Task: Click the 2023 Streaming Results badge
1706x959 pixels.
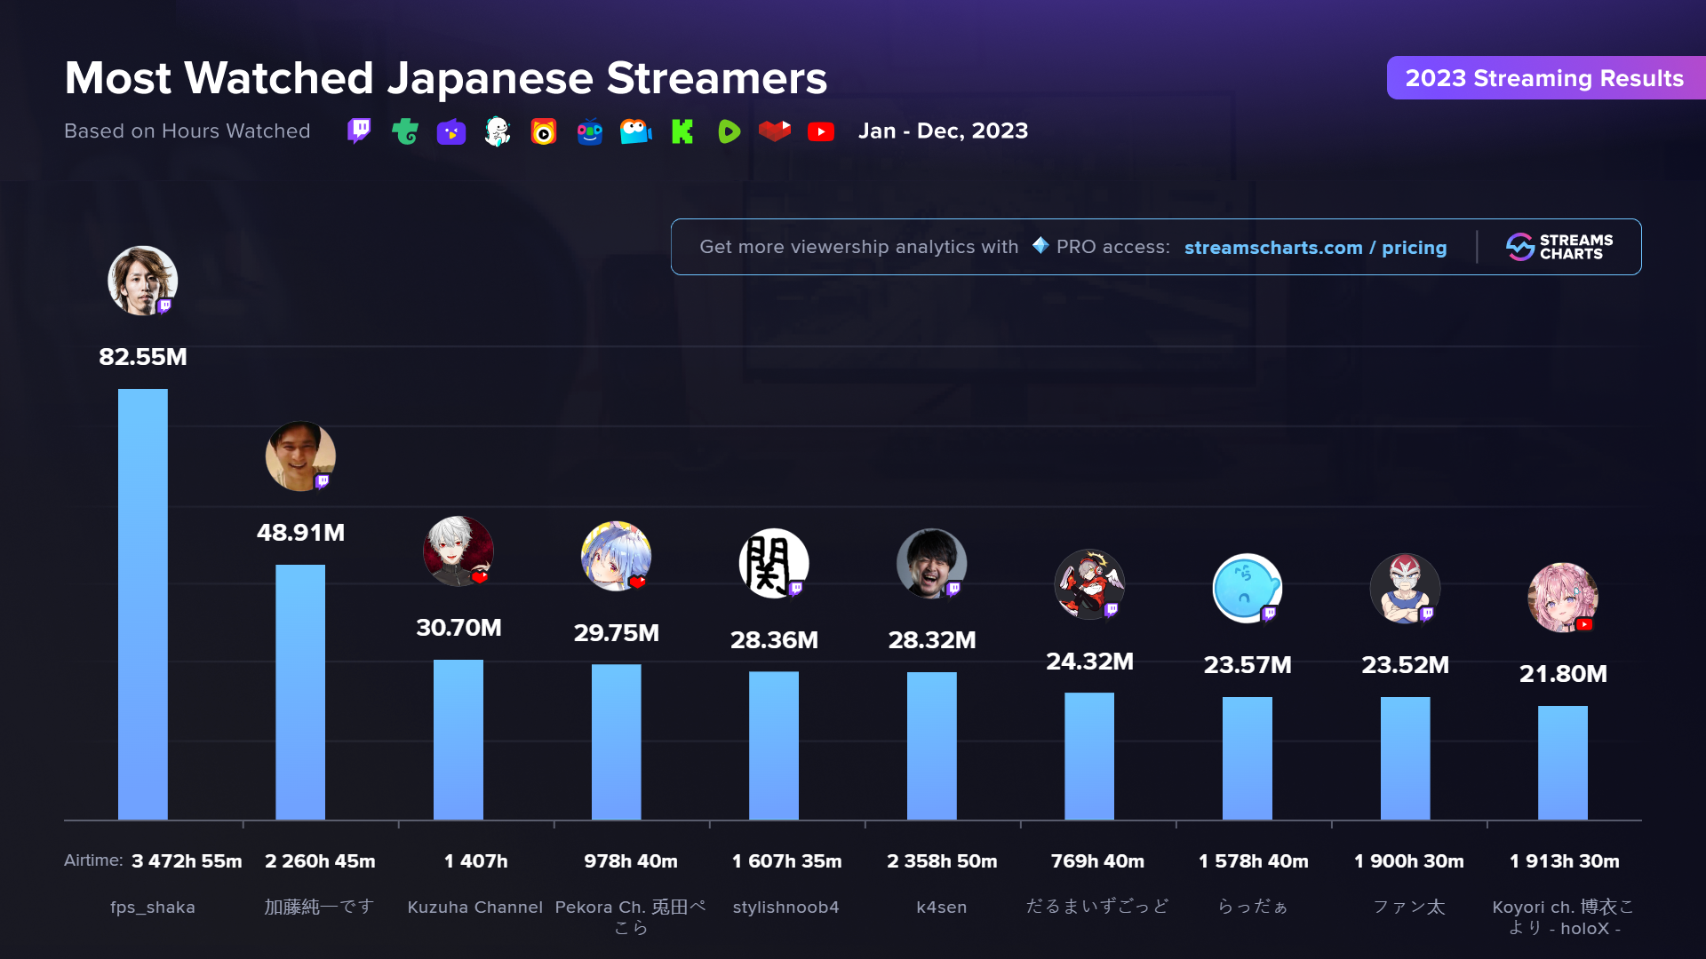Action: tap(1544, 78)
